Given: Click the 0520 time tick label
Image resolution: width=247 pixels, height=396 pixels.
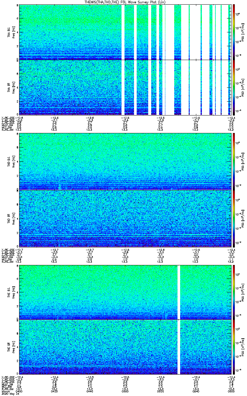Looking at the screenshot, I should [x=160, y=392].
